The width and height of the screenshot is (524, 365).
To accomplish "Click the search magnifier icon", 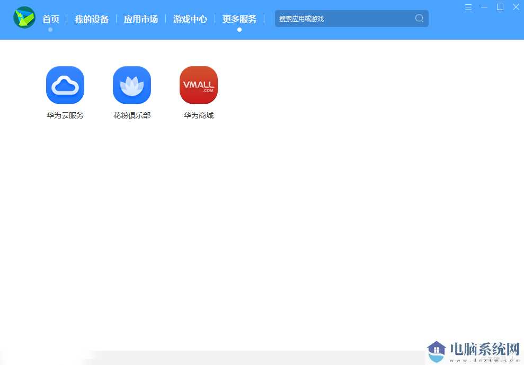I will click(419, 19).
